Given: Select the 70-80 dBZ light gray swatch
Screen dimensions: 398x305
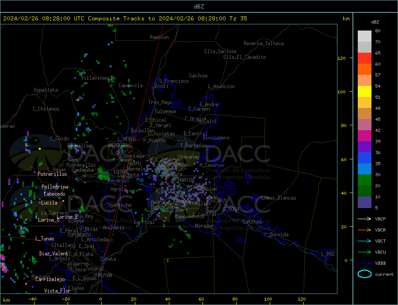Looking at the screenshot, I should point(364,36).
